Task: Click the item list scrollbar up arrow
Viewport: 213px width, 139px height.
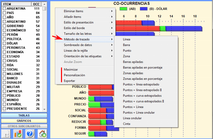Action: (44, 4)
